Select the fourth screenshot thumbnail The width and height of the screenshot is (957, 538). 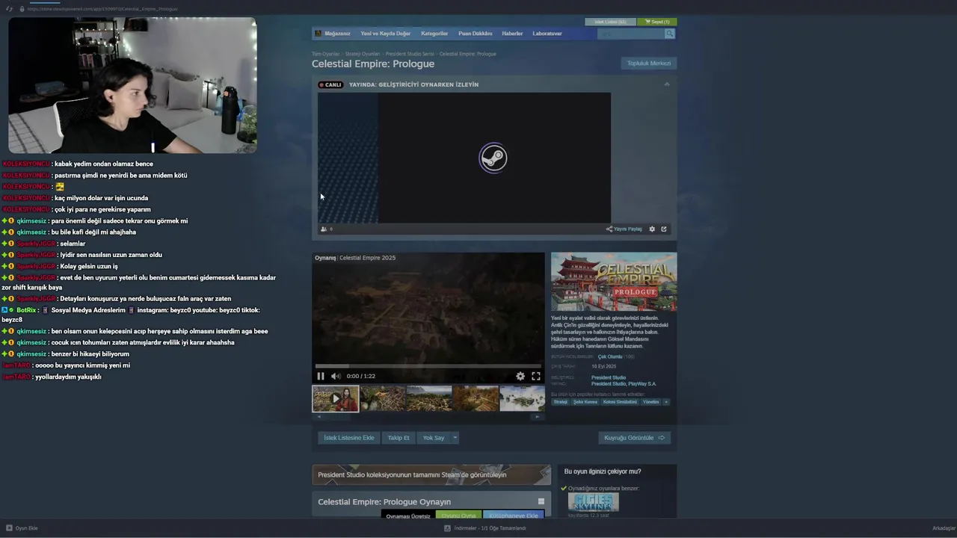click(476, 398)
